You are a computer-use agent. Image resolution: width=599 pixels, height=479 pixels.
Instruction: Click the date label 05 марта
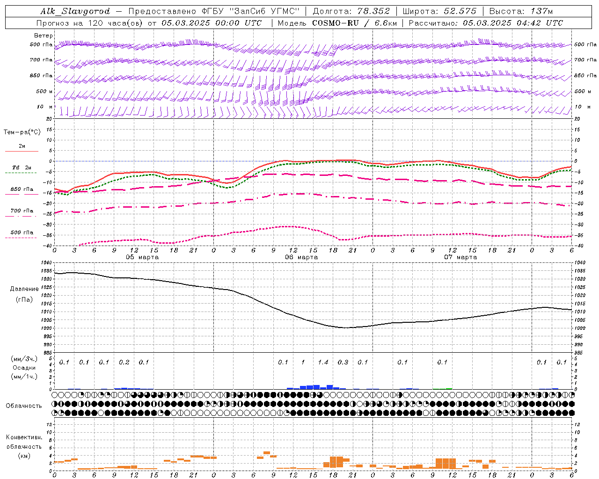(142, 257)
